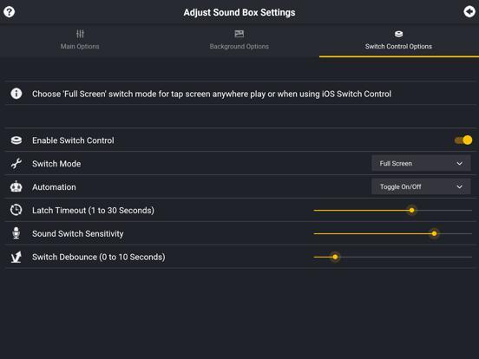Expand Switch Mode using its chevron arrow
Image resolution: width=479 pixels, height=359 pixels.
(x=459, y=164)
